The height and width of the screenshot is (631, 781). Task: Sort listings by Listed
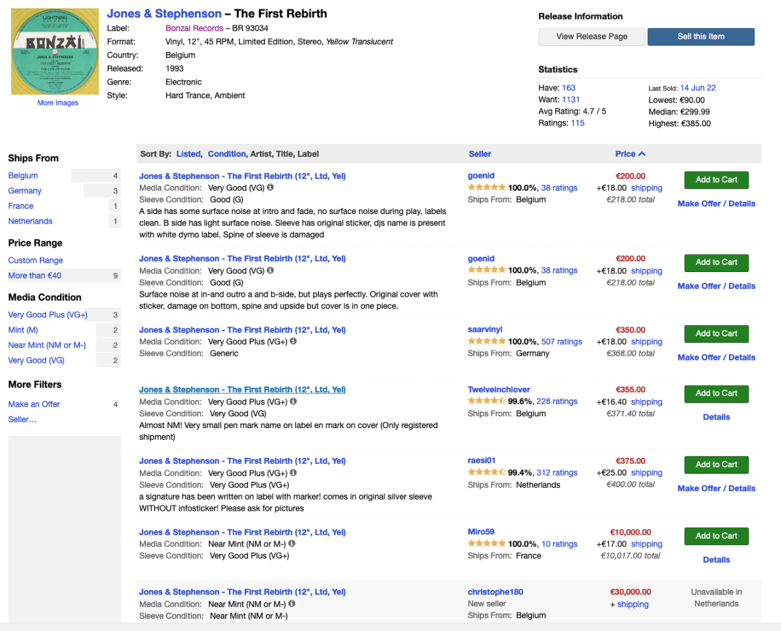click(189, 154)
